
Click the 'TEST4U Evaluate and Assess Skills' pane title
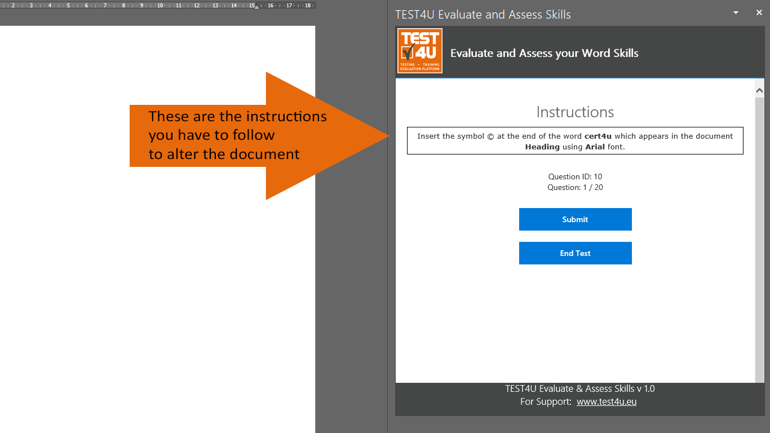pyautogui.click(x=483, y=15)
